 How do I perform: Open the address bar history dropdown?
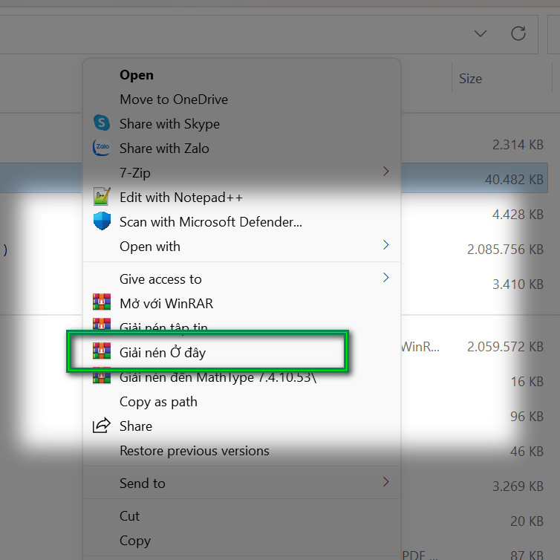pyautogui.click(x=481, y=33)
